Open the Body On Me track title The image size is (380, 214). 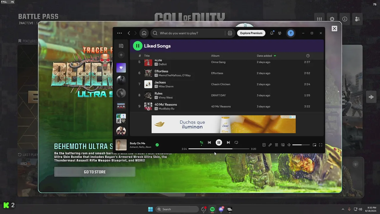137,143
